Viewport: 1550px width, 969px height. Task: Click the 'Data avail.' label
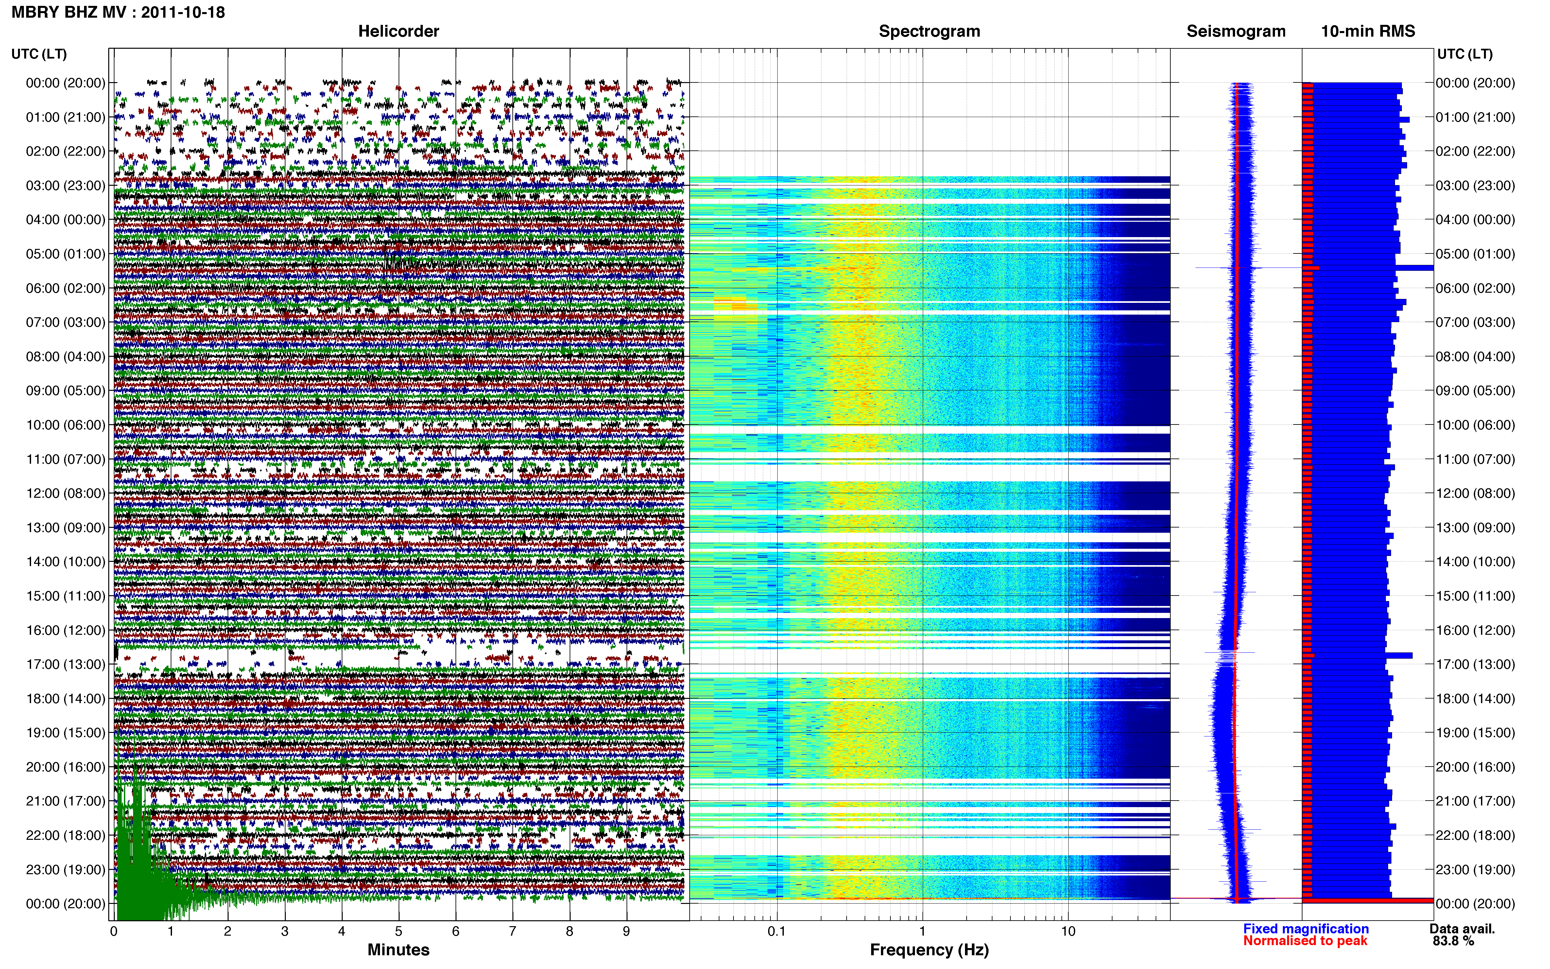1462,929
